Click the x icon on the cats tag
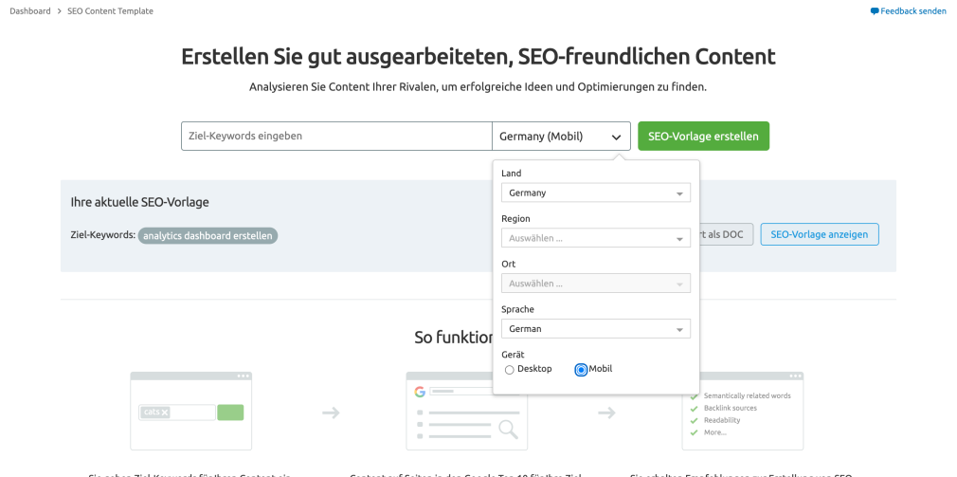This screenshot has height=477, width=957. (x=165, y=413)
